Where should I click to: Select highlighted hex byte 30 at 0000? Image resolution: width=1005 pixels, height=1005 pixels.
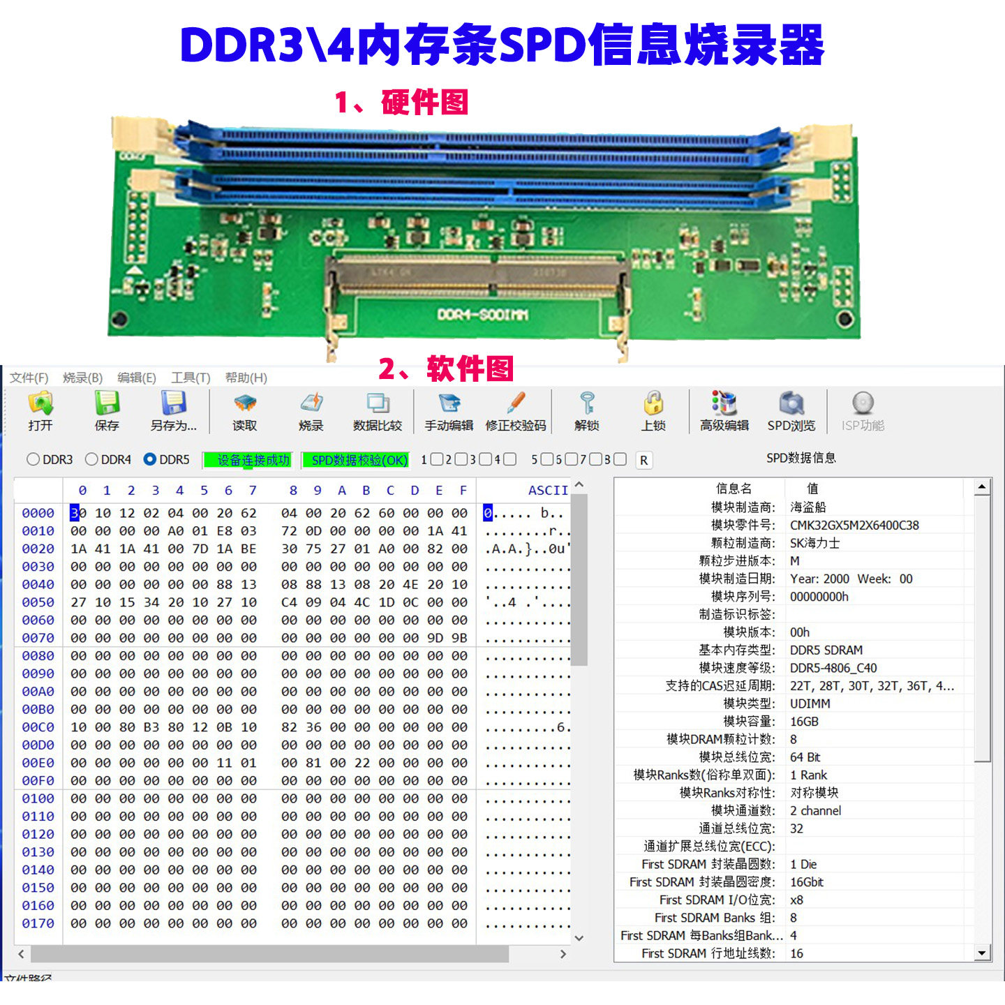[x=78, y=513]
